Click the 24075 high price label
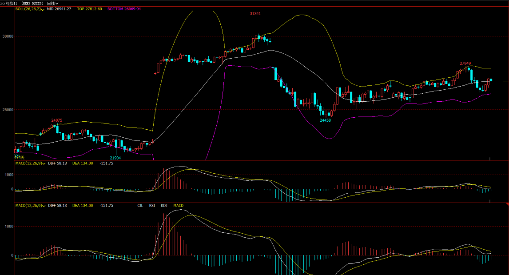 coord(57,120)
